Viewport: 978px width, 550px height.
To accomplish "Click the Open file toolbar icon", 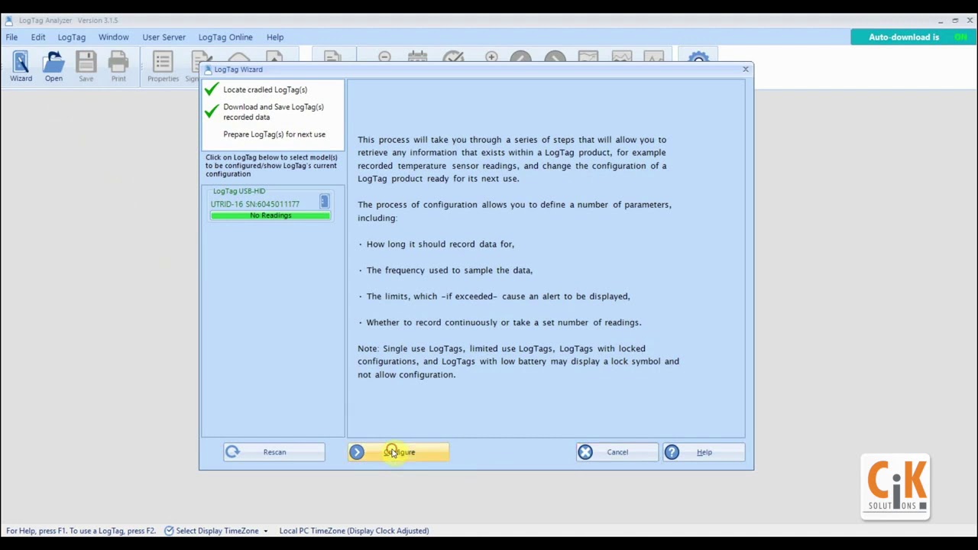I will point(53,66).
